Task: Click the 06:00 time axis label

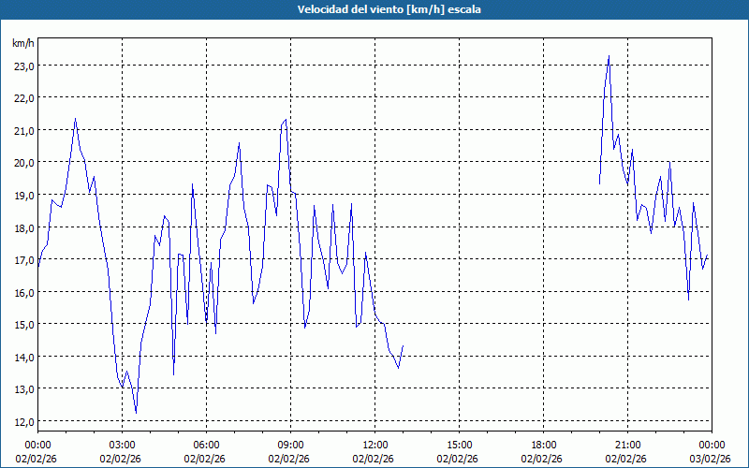Action: (206, 444)
